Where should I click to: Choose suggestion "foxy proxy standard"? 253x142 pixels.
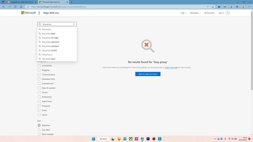click(x=57, y=46)
